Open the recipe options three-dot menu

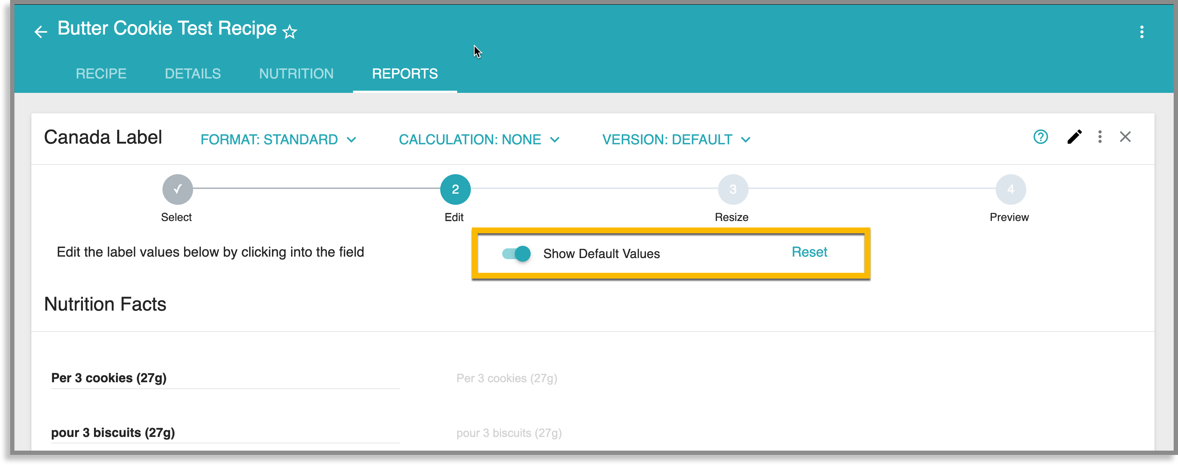(1142, 32)
